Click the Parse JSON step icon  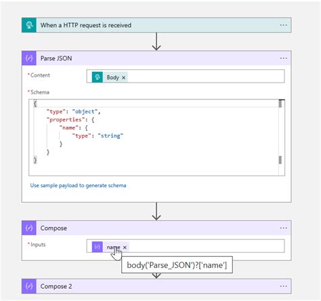(29, 58)
